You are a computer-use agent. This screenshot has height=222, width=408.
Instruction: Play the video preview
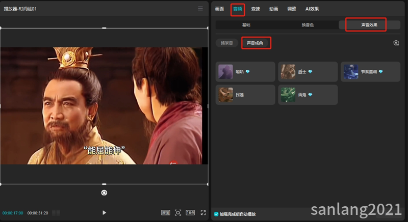tap(104, 213)
